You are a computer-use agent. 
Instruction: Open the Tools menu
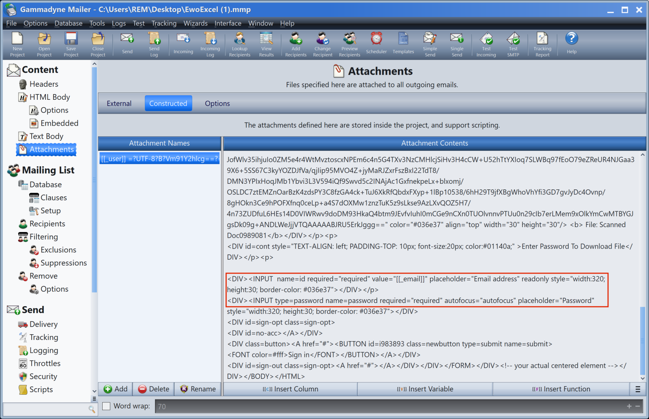[x=97, y=23]
